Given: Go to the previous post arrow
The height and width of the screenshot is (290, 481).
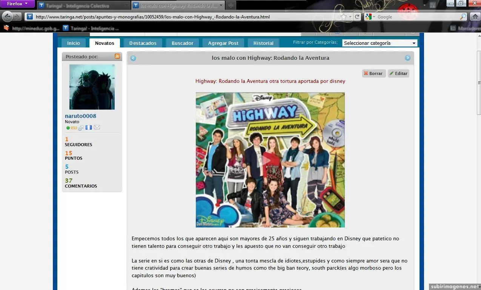Looking at the screenshot, I should pos(133,58).
